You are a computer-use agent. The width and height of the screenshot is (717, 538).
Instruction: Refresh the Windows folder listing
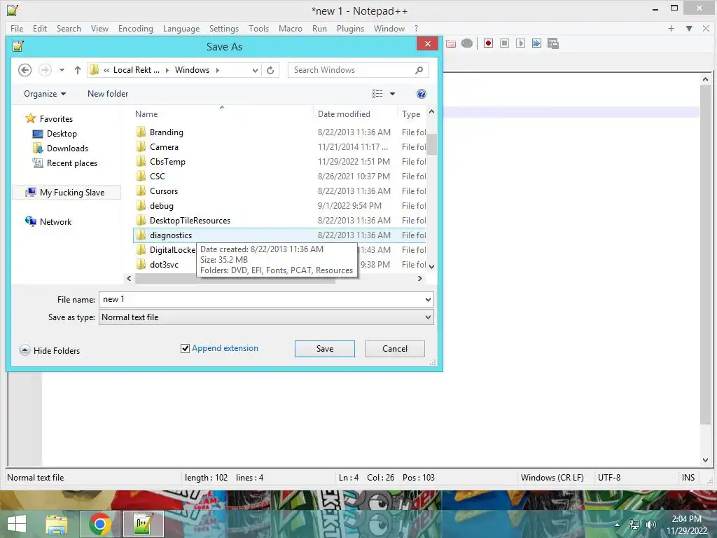[x=270, y=70]
